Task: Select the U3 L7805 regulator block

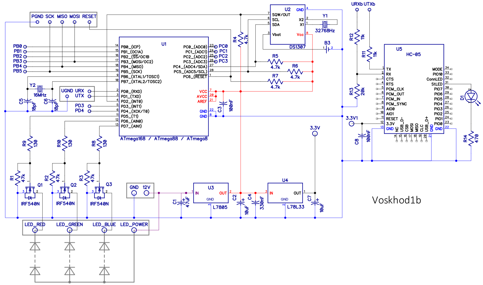Action: pos(211,193)
